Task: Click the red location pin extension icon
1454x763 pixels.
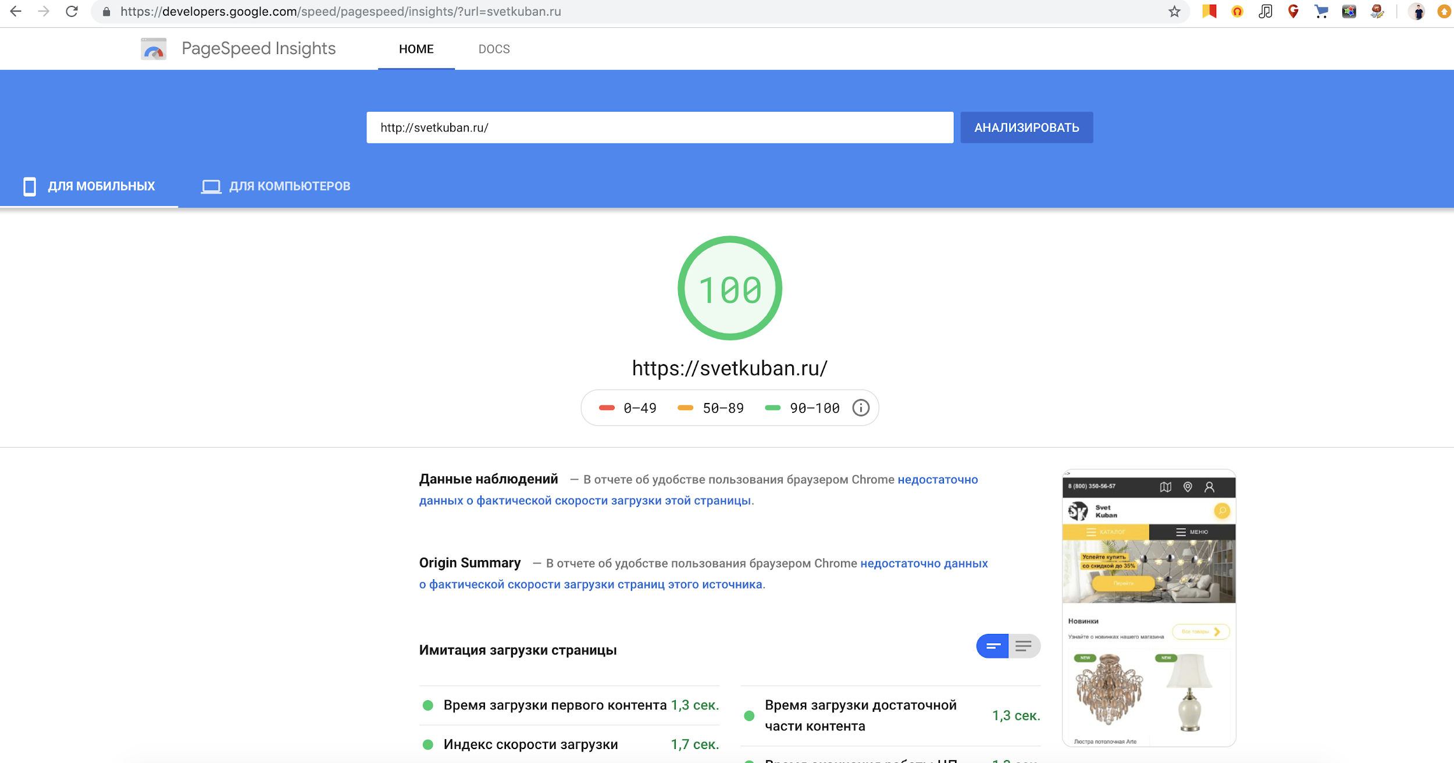Action: (1293, 10)
